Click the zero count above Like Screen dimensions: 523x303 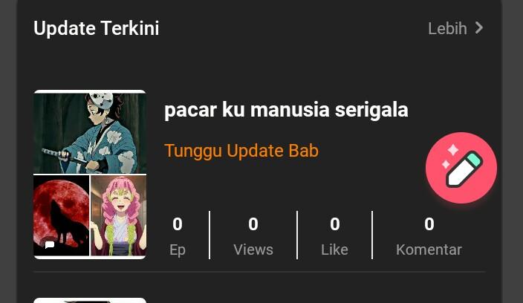pyautogui.click(x=335, y=224)
